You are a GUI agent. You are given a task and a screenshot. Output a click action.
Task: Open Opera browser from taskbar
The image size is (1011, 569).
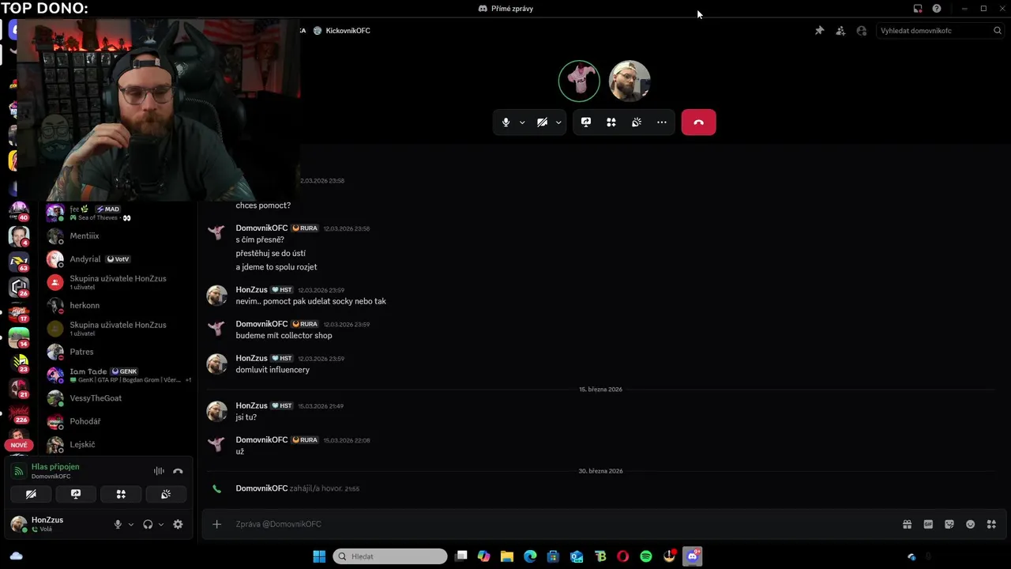[x=622, y=556]
